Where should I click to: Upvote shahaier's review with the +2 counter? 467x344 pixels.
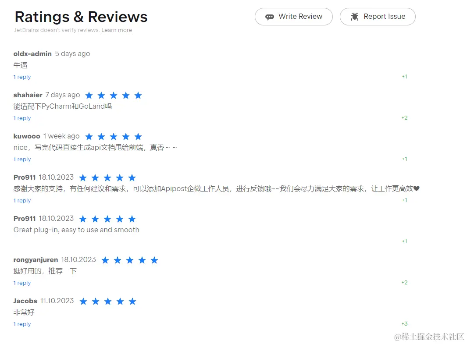click(404, 117)
